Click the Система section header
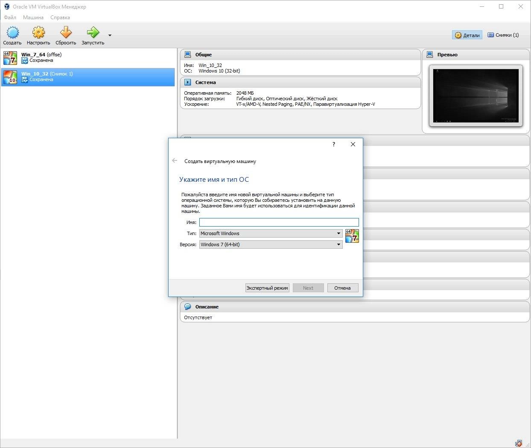531x448 pixels. [x=301, y=82]
